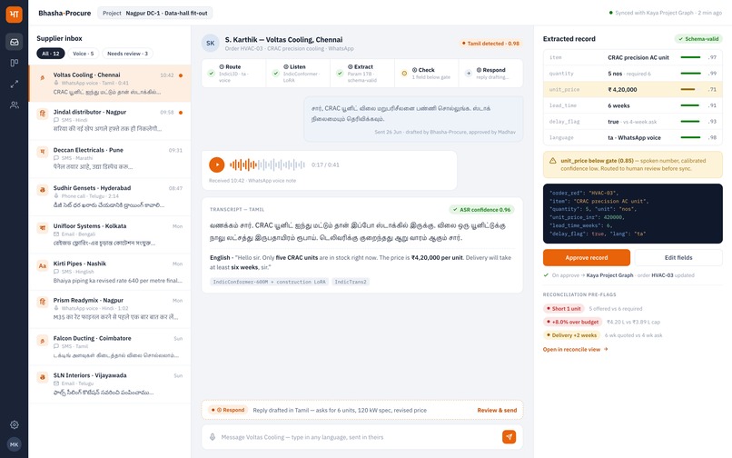The height and width of the screenshot is (458, 732).
Task: Click the sent Tamil message bubble
Action: pyautogui.click(x=413, y=119)
